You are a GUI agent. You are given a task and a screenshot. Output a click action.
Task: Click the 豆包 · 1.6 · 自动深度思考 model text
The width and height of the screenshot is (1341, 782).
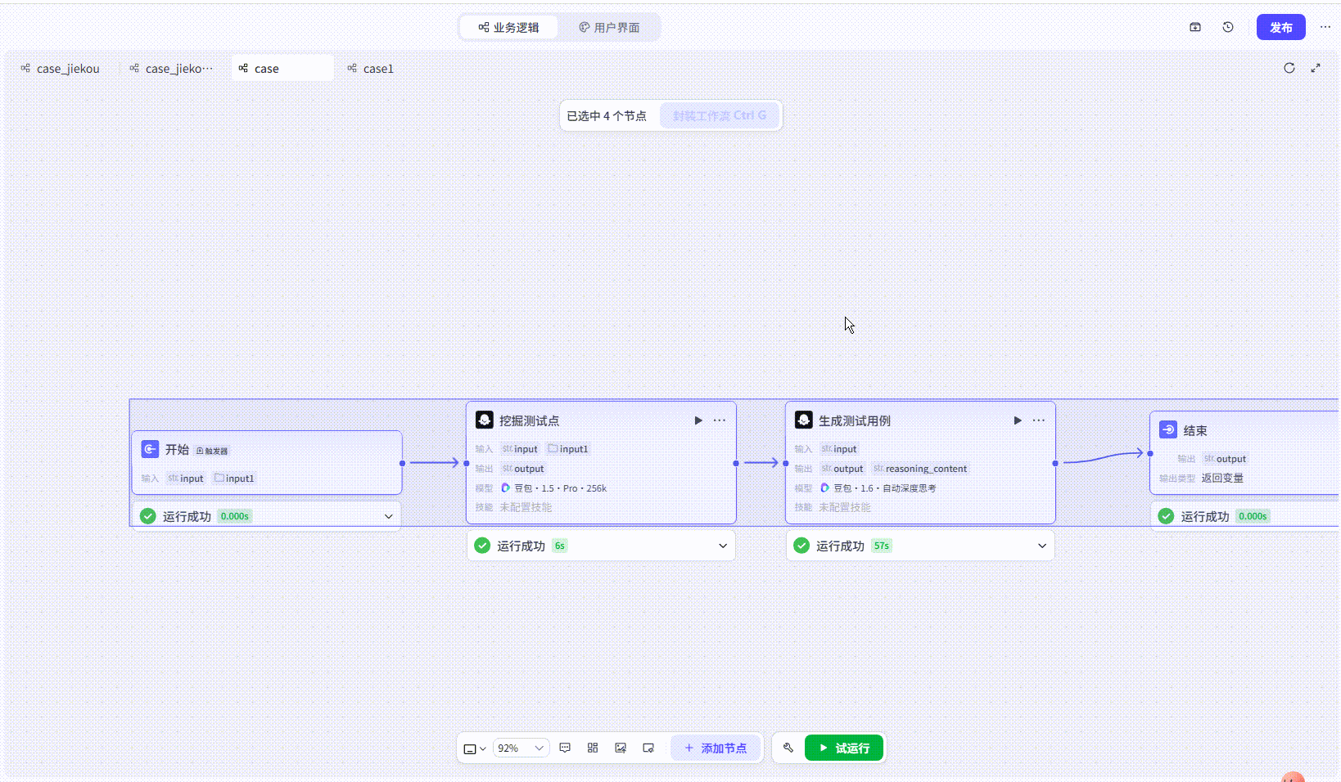tap(885, 488)
